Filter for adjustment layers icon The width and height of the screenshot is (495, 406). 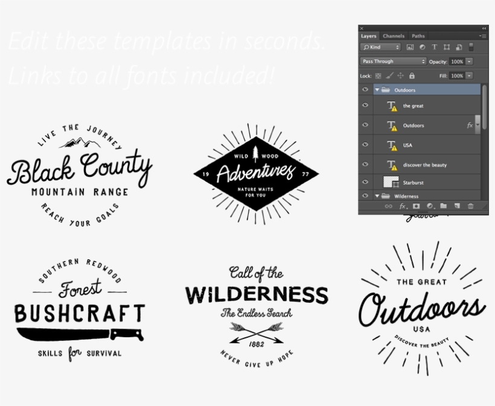(x=422, y=47)
